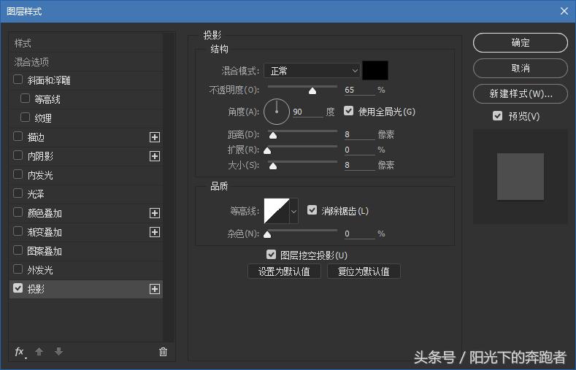Screen dimensions: 576x370
Task: Toggle 预览 checkbox
Action: click(497, 116)
